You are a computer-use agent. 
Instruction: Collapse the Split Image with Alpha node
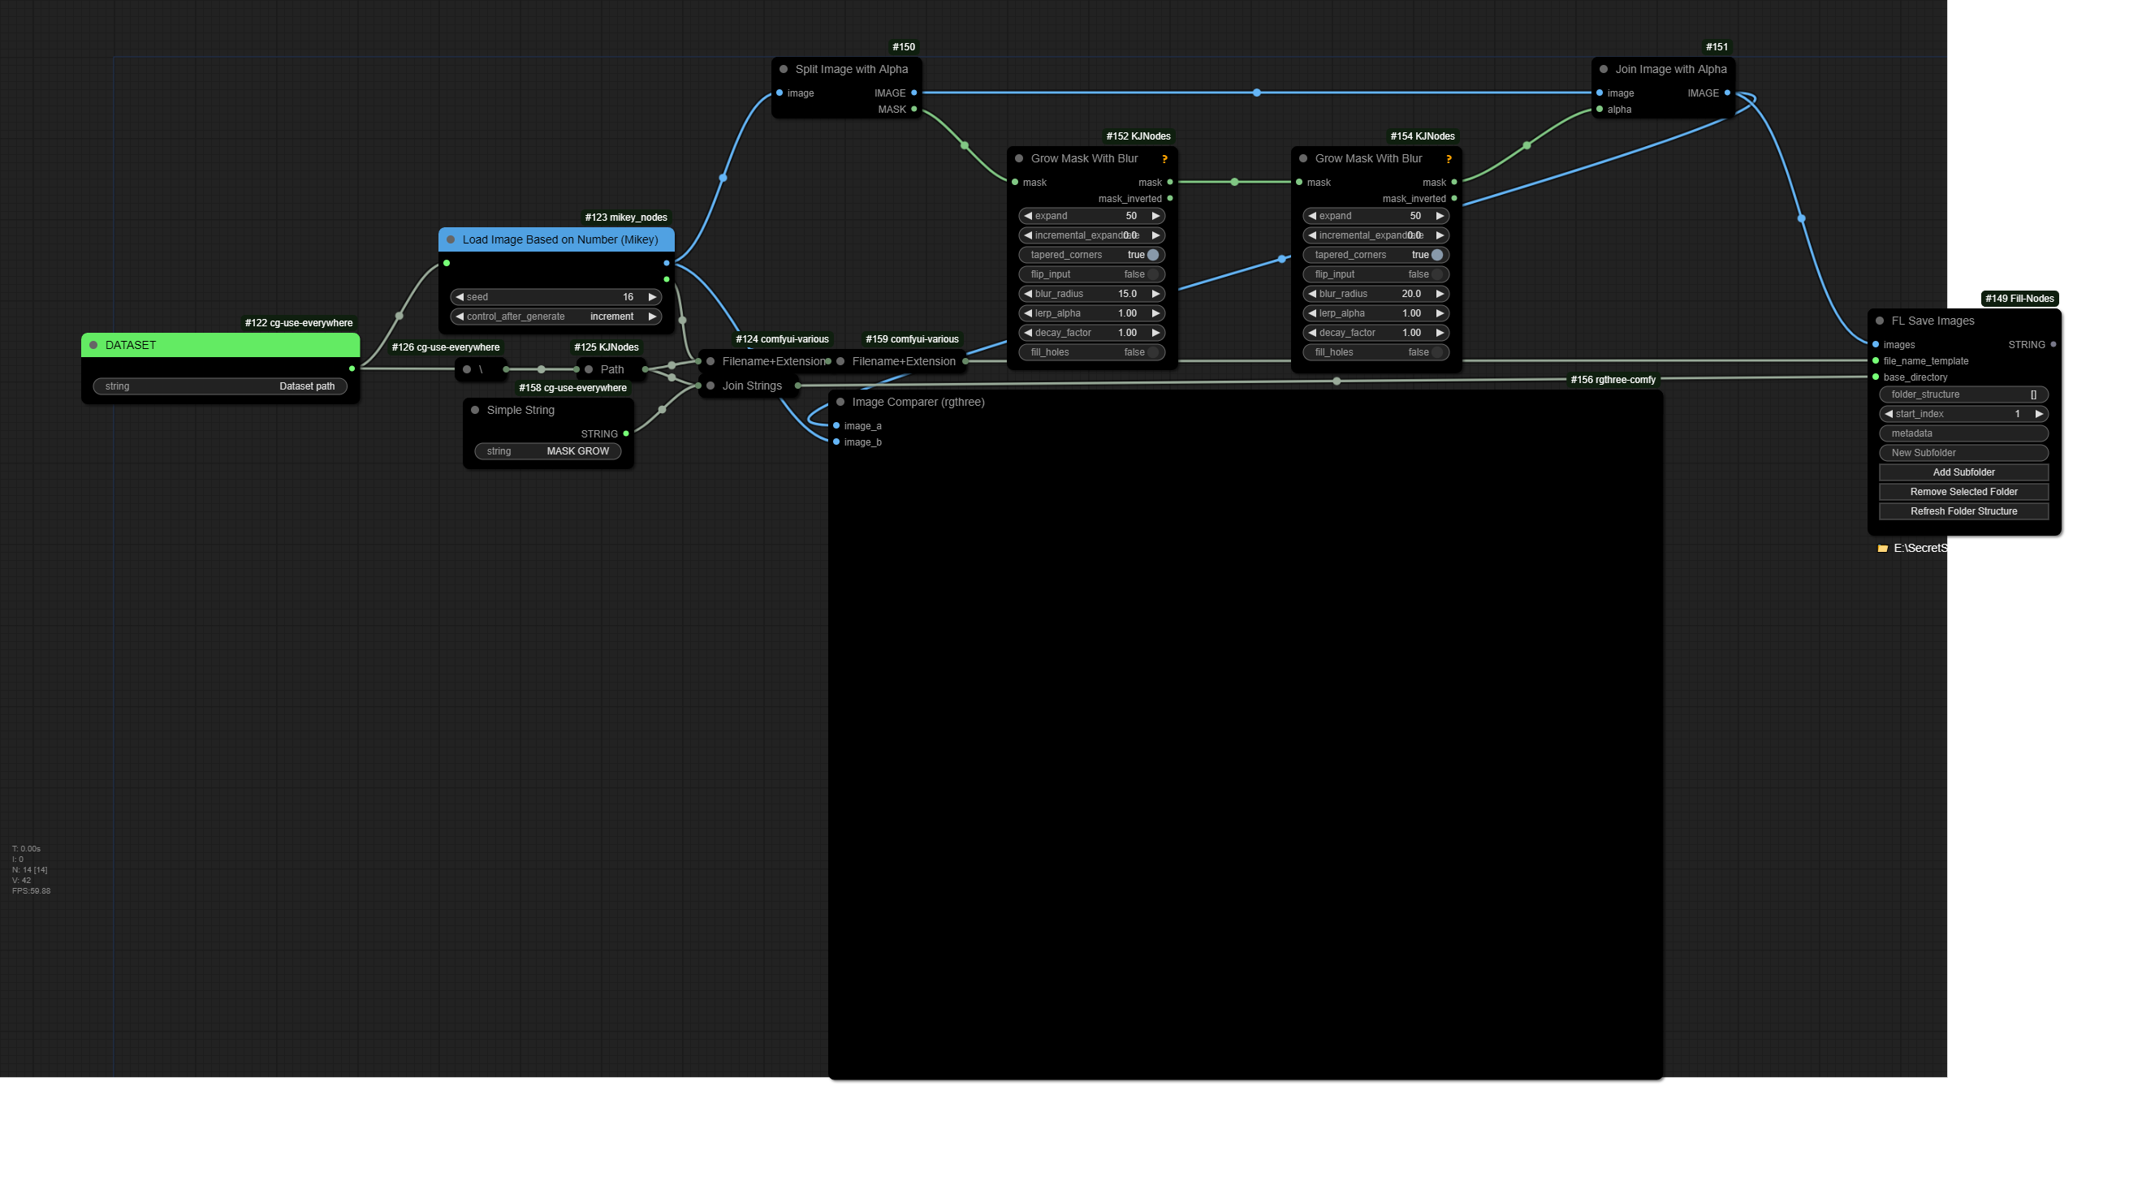pos(784,69)
